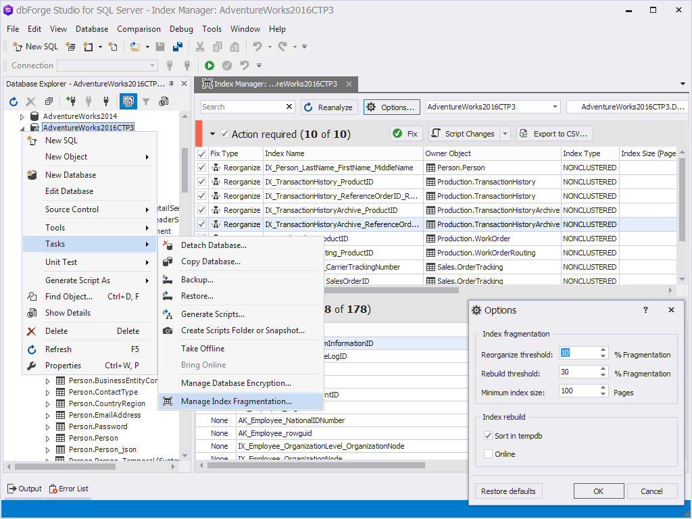
Task: Open the Database menu
Action: [91, 29]
